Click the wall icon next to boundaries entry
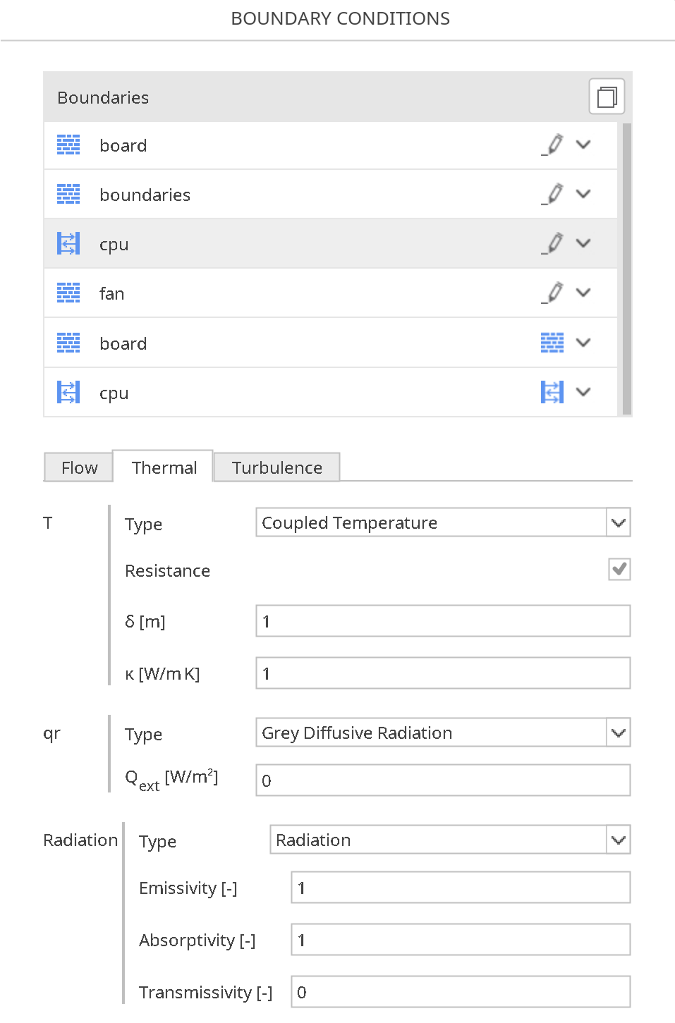This screenshot has width=675, height=1023. click(x=68, y=194)
